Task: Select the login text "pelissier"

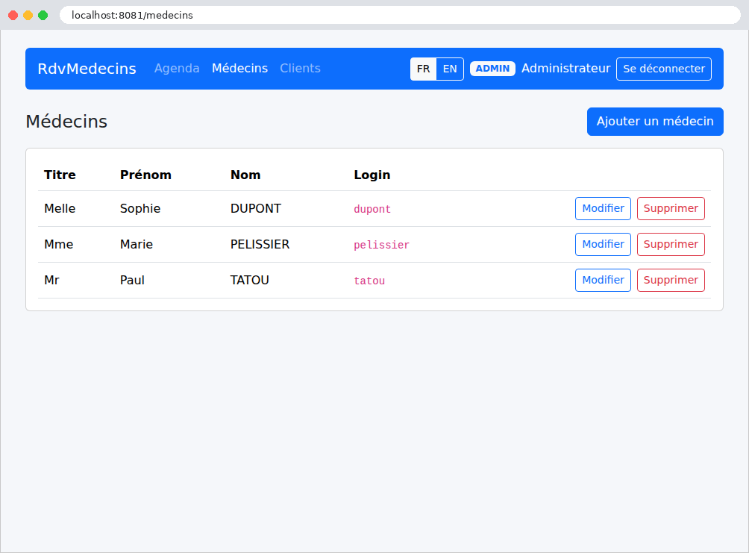Action: click(x=381, y=245)
